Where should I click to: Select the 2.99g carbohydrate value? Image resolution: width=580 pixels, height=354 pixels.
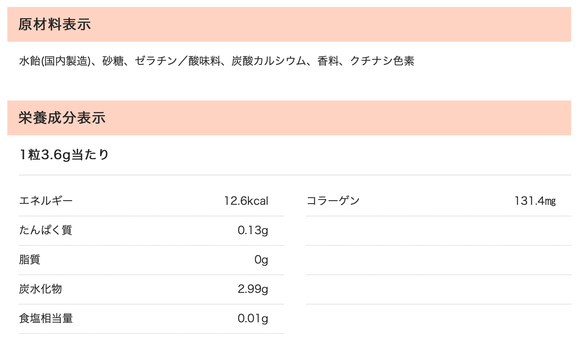tap(253, 289)
